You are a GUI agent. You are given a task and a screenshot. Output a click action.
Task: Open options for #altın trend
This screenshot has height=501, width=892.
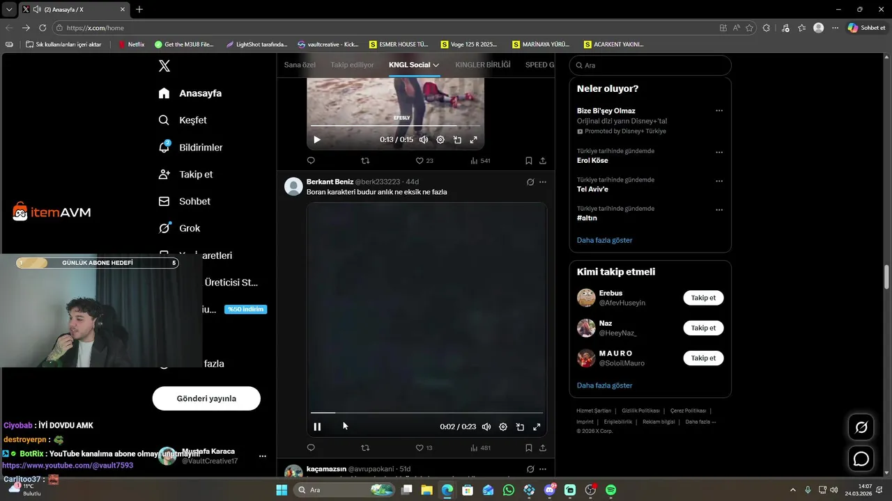(x=719, y=210)
